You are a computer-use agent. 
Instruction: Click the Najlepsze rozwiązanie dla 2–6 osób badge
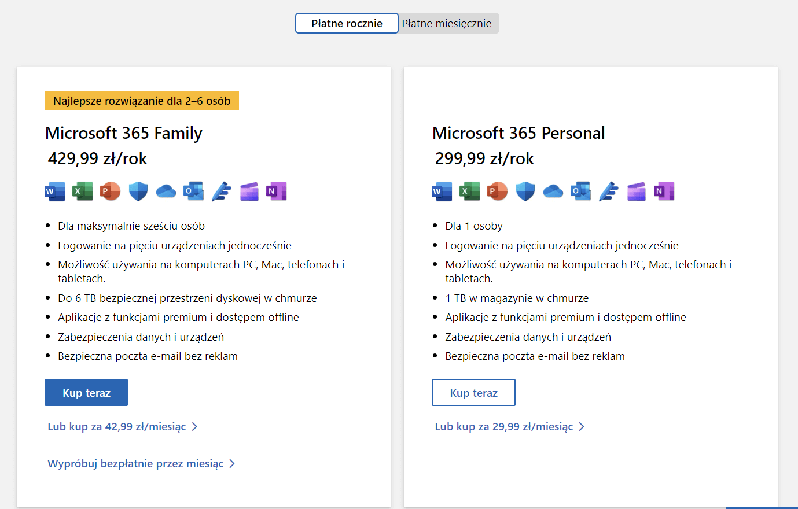tap(142, 101)
